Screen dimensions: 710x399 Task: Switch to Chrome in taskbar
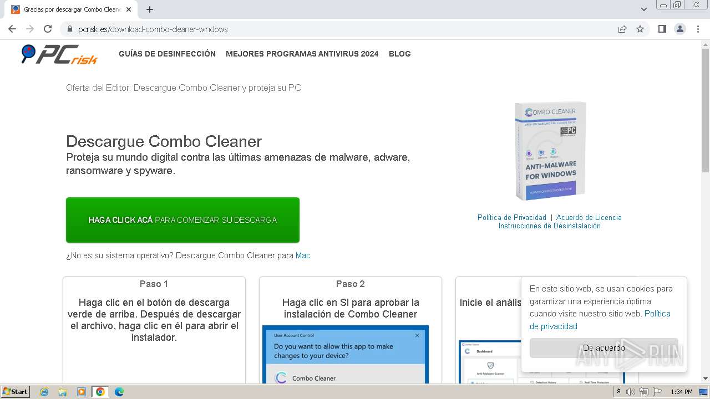(100, 392)
